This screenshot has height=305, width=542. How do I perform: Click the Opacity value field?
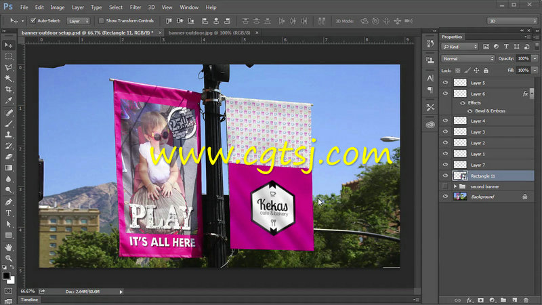[x=523, y=59]
